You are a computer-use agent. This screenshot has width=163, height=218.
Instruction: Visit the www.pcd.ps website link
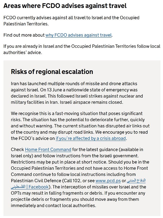(108, 181)
